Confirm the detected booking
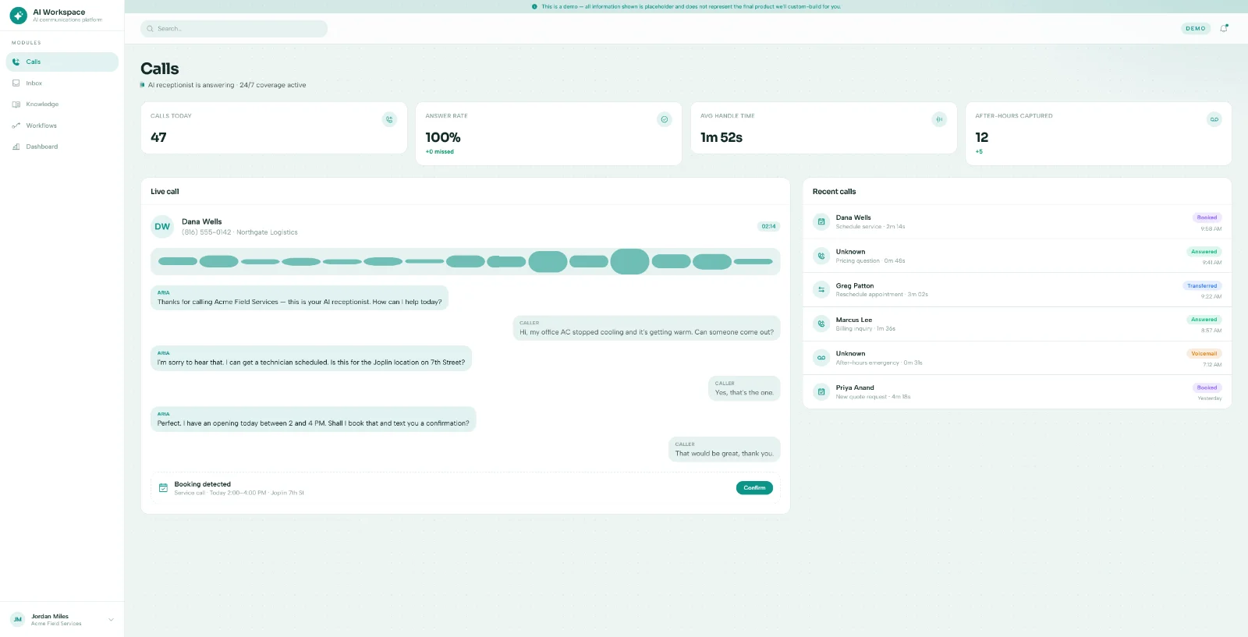Image resolution: width=1248 pixels, height=637 pixels. pyautogui.click(x=754, y=488)
